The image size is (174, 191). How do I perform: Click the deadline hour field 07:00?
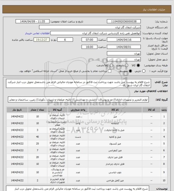pyautogui.click(x=89, y=40)
